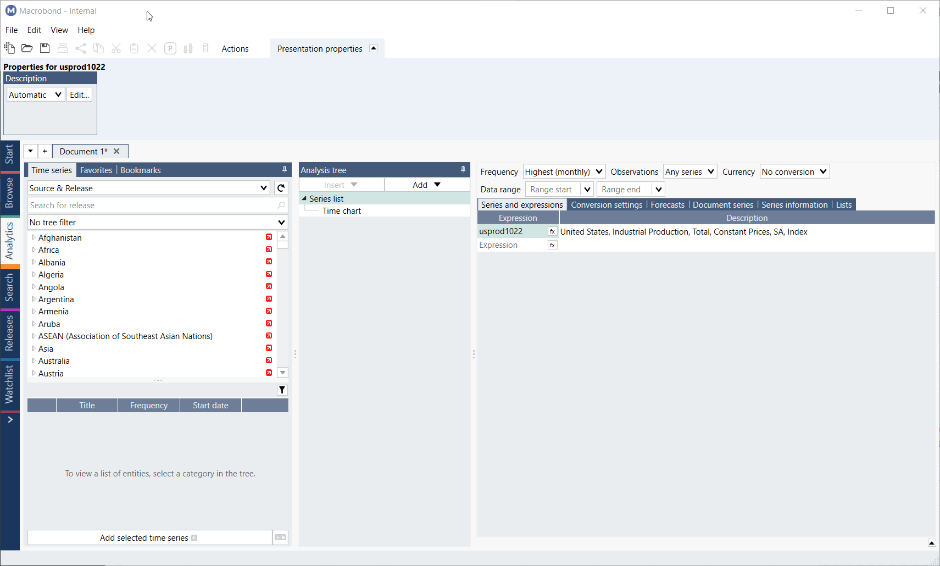Image resolution: width=940 pixels, height=566 pixels.
Task: Click the Share toolbar icon
Action: pos(81,48)
